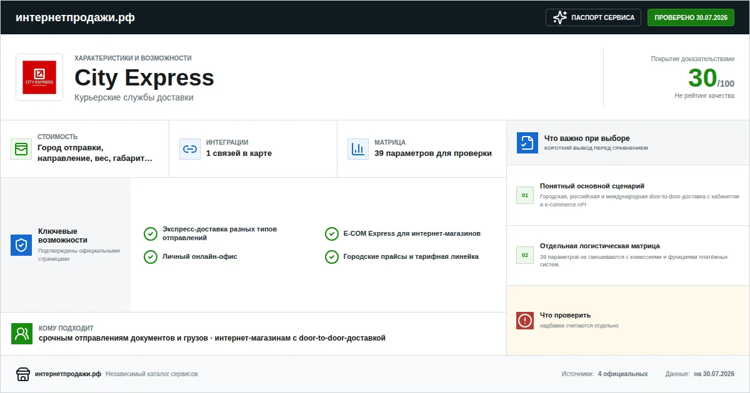This screenshot has height=393, width=750.
Task: Click Что важно при выборе heading
Action: (587, 138)
